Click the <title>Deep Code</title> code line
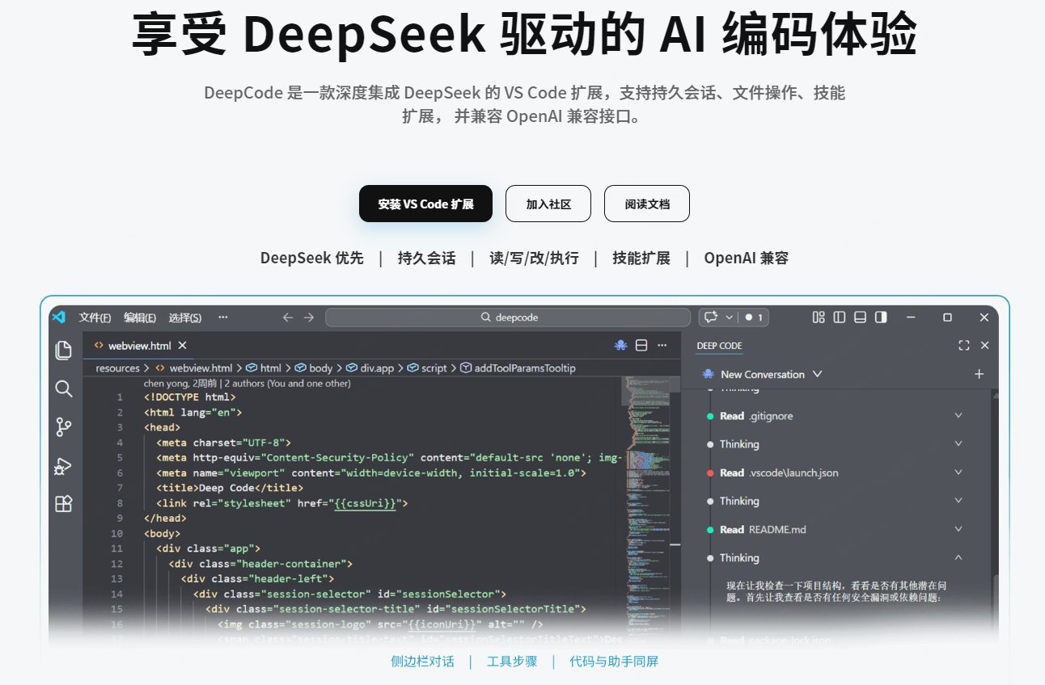This screenshot has width=1045, height=685. [230, 488]
